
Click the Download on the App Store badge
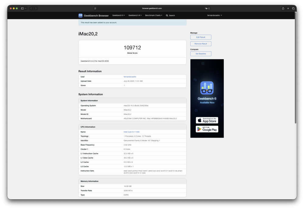(207, 120)
